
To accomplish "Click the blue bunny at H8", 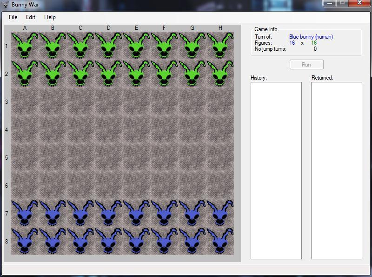I will 220,241.
